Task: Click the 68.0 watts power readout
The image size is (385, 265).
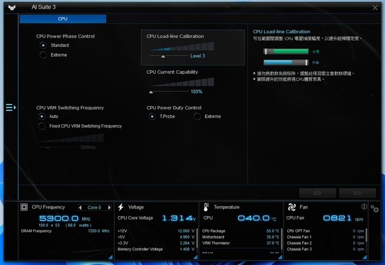Action: (x=78, y=225)
